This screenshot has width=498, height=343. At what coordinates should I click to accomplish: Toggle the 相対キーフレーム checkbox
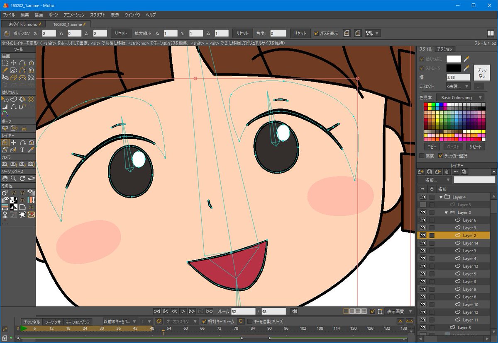tap(204, 321)
